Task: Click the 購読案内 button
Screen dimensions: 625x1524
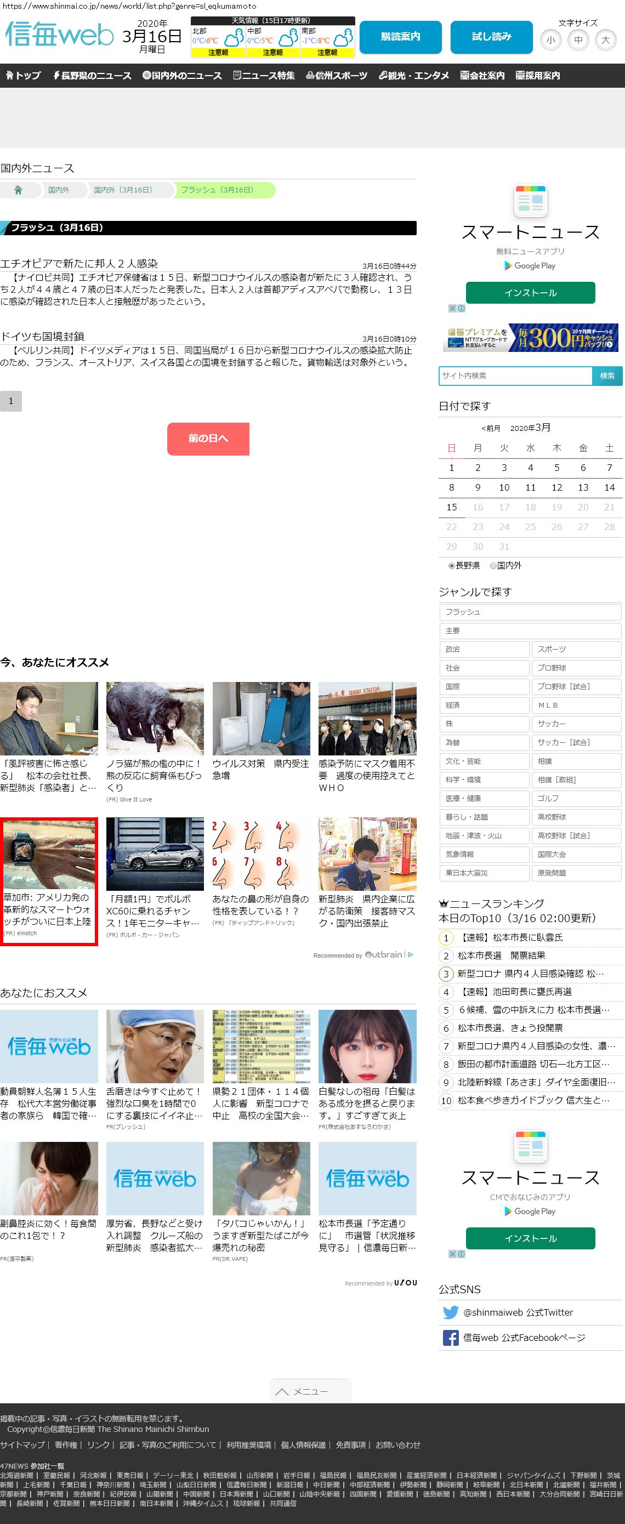Action: click(x=400, y=37)
